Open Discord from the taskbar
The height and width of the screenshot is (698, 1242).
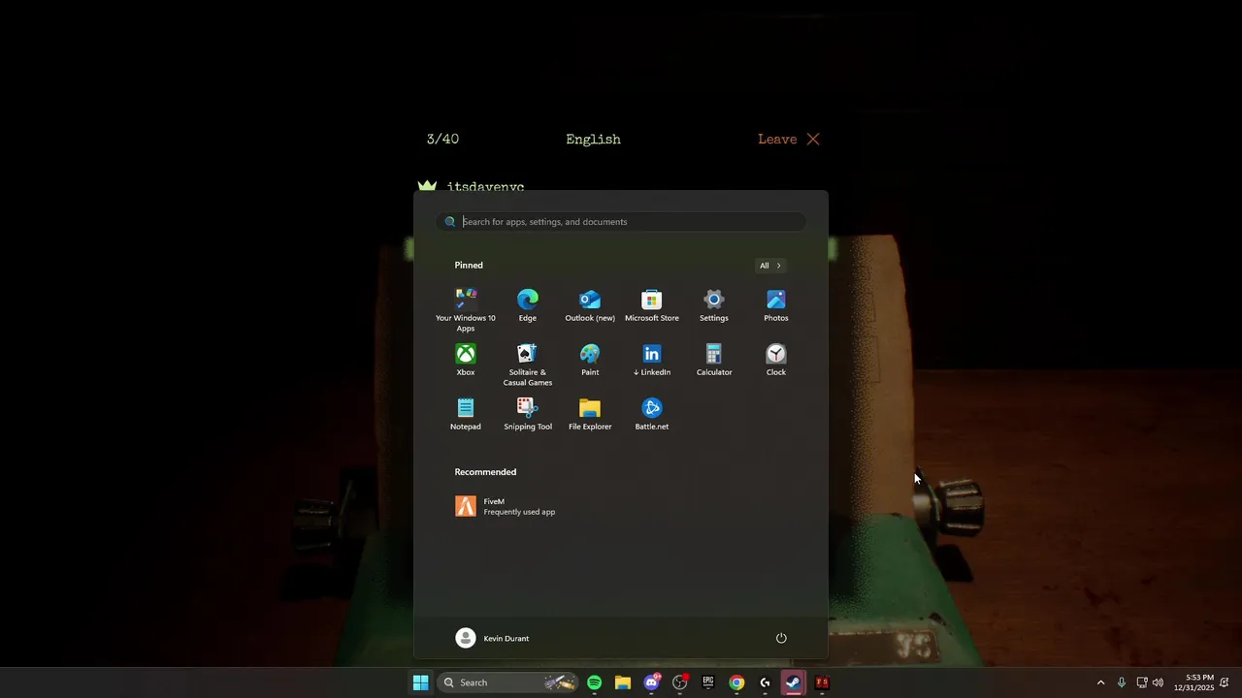pyautogui.click(x=651, y=682)
